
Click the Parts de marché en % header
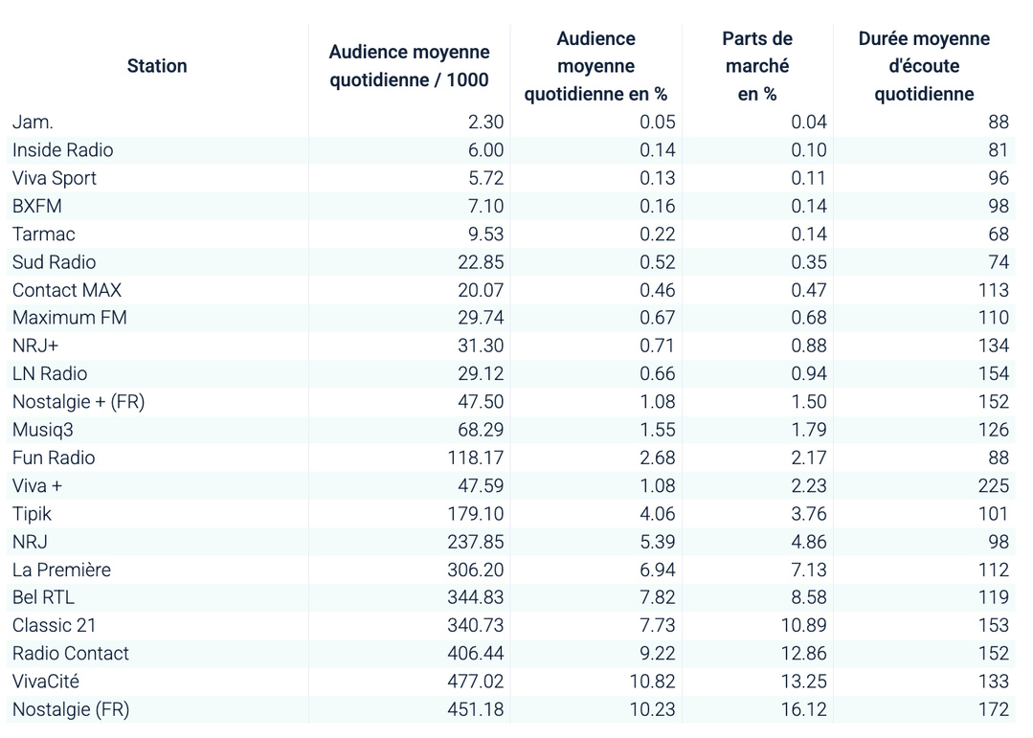pyautogui.click(x=756, y=66)
